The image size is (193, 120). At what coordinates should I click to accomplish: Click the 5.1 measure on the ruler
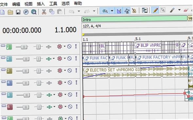pos(138,39)
